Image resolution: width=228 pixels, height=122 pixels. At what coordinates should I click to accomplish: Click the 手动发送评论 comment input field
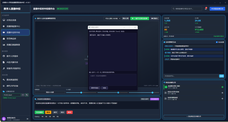191,76
